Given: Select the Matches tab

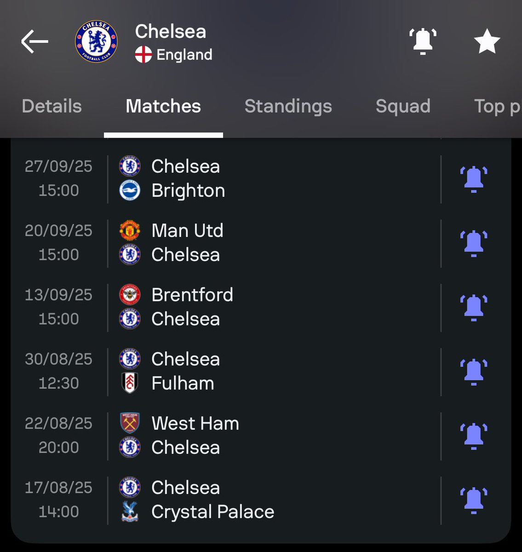Looking at the screenshot, I should click(x=163, y=106).
